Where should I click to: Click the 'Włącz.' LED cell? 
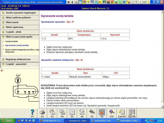click(116, 77)
